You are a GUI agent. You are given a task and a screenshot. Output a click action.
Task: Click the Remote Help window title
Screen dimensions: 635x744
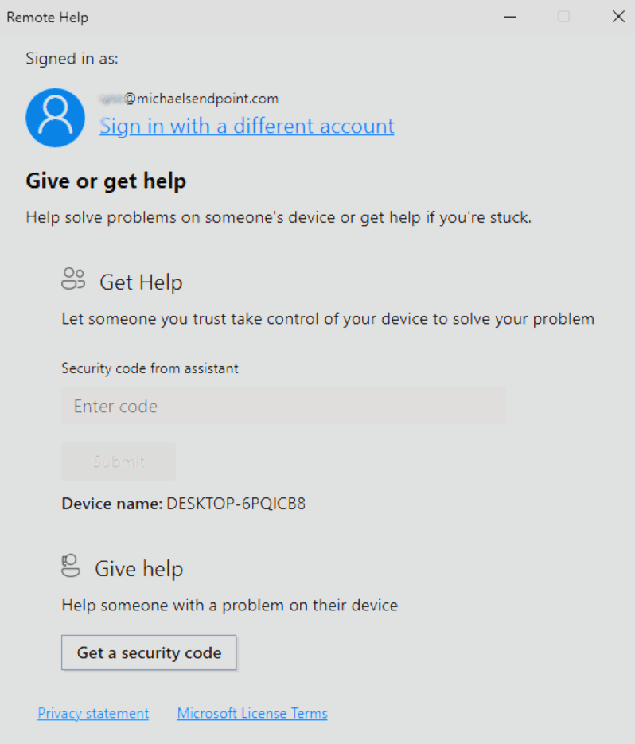[x=47, y=18]
